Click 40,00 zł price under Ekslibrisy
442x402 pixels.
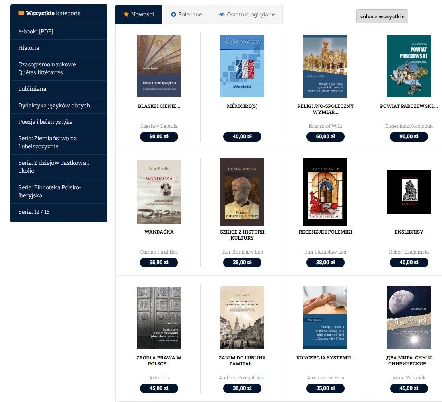pyautogui.click(x=409, y=262)
